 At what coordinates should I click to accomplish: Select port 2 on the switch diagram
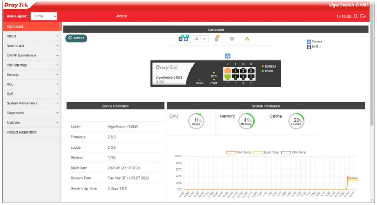click(x=228, y=70)
